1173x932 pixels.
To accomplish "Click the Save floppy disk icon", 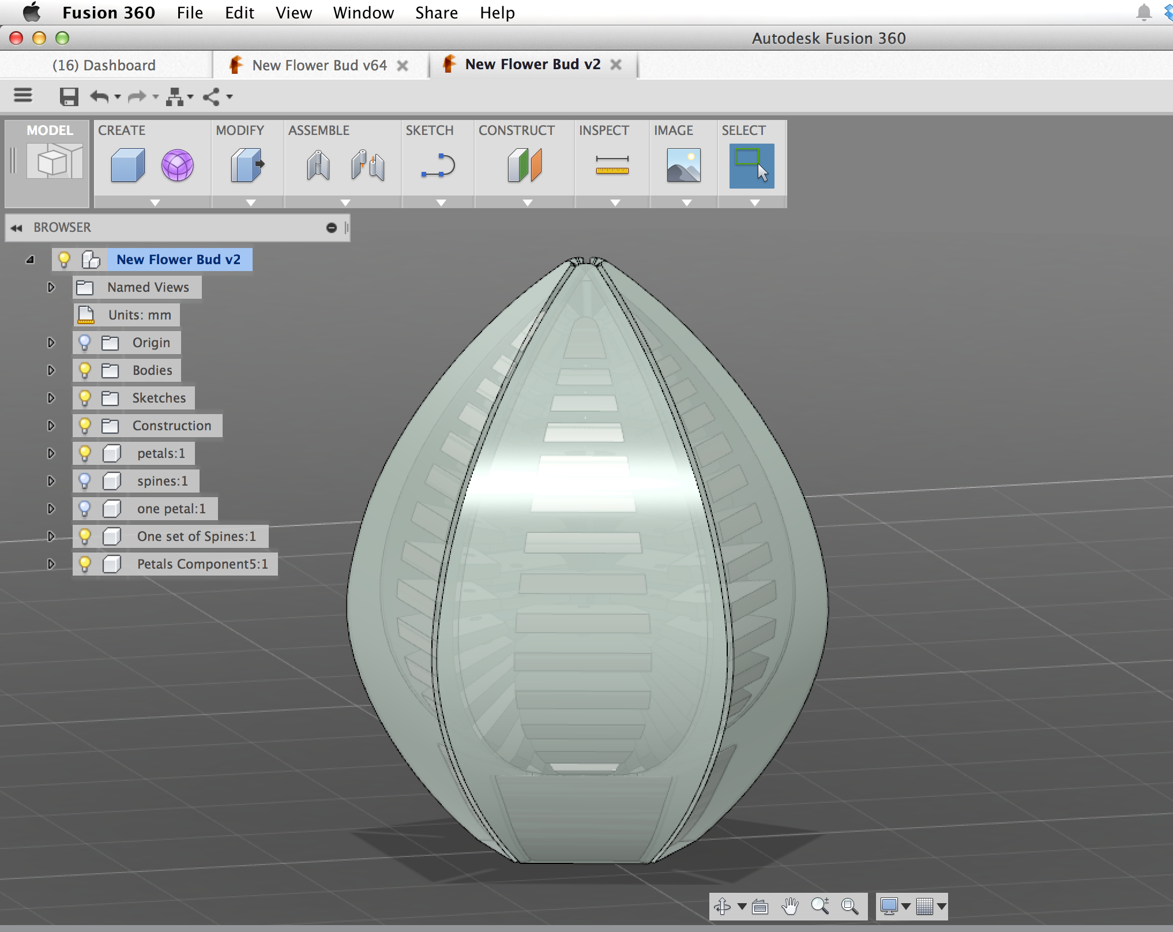I will [69, 96].
